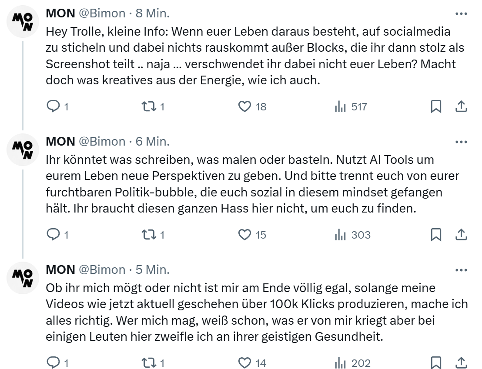Like the tweet with 18 likes
The width and height of the screenshot is (482, 369).
(x=245, y=106)
